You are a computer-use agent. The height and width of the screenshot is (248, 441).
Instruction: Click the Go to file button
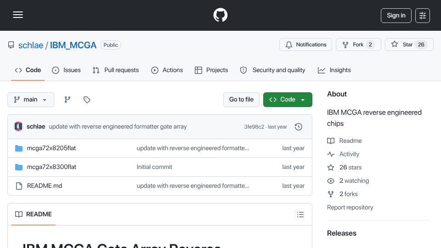241,100
